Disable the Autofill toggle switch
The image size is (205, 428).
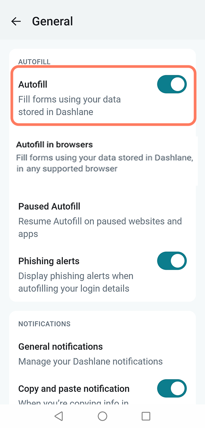[x=172, y=84]
